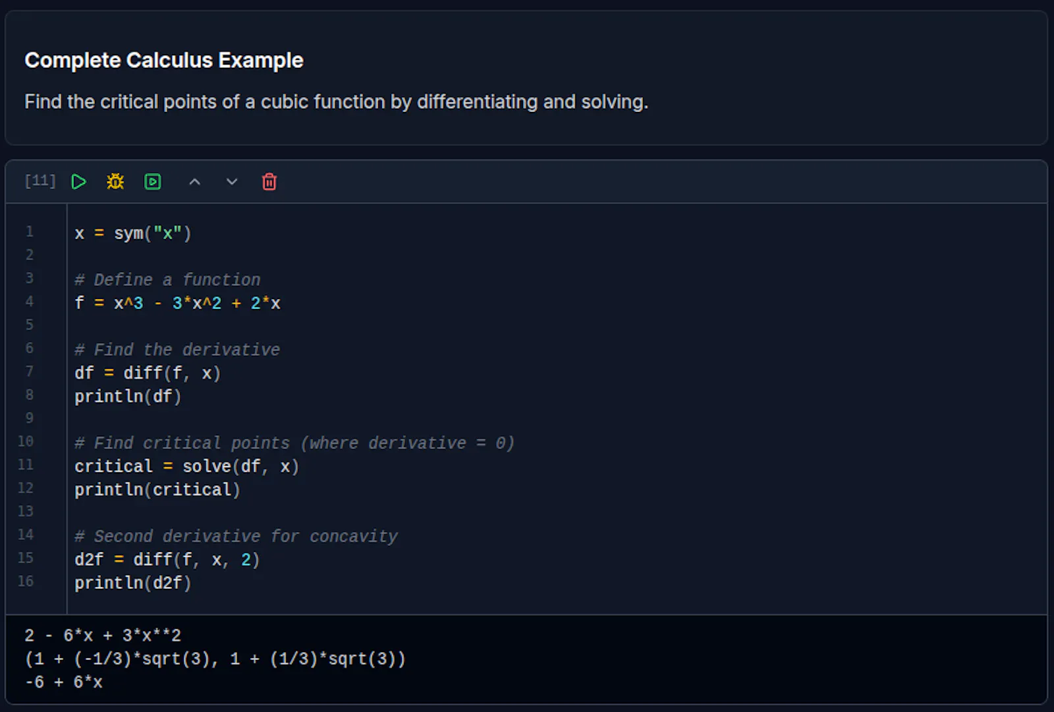Click code line x = sym("x")

(x=133, y=234)
